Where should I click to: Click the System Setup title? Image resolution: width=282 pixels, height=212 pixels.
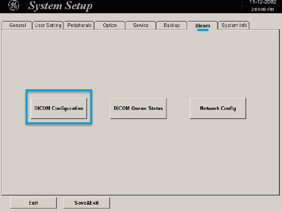coord(60,6)
